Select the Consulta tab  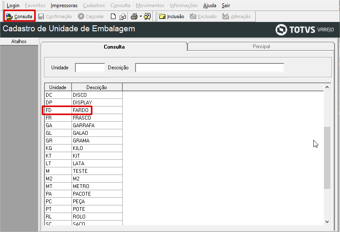pyautogui.click(x=114, y=47)
